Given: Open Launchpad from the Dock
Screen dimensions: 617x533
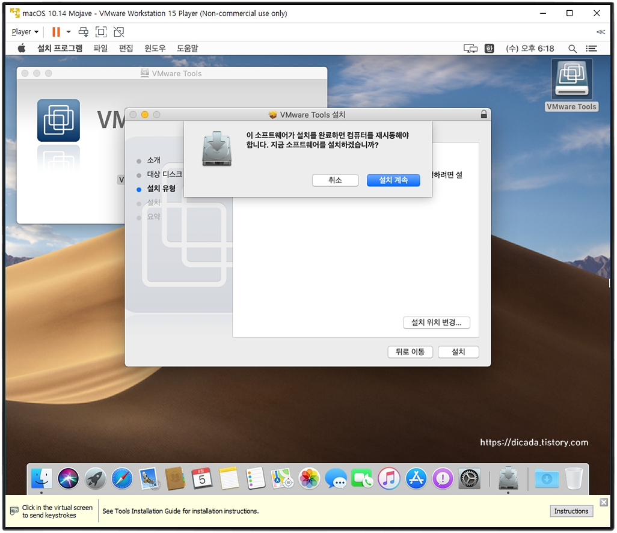Looking at the screenshot, I should click(x=95, y=478).
